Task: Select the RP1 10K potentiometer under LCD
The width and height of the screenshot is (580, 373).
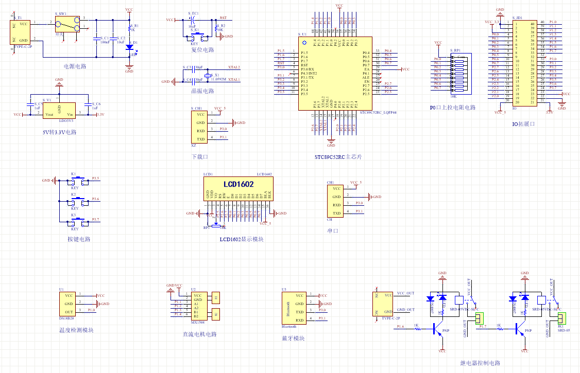Action: pos(216,226)
